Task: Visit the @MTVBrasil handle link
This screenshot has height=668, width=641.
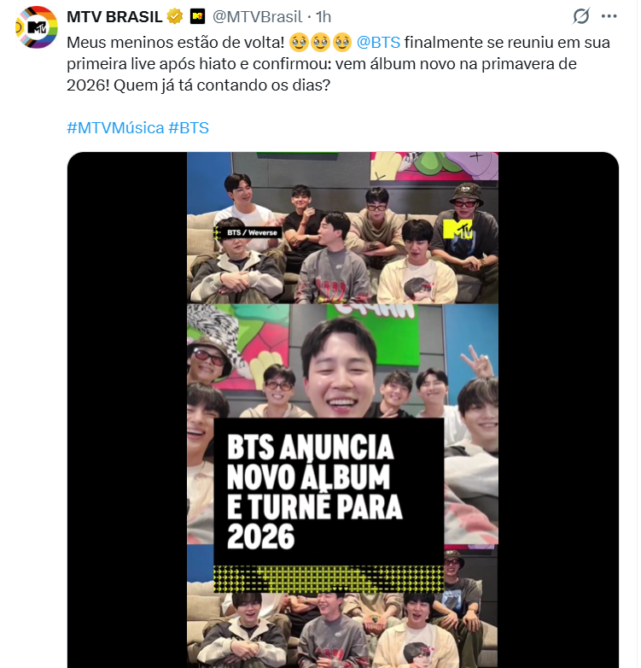Action: (x=257, y=16)
